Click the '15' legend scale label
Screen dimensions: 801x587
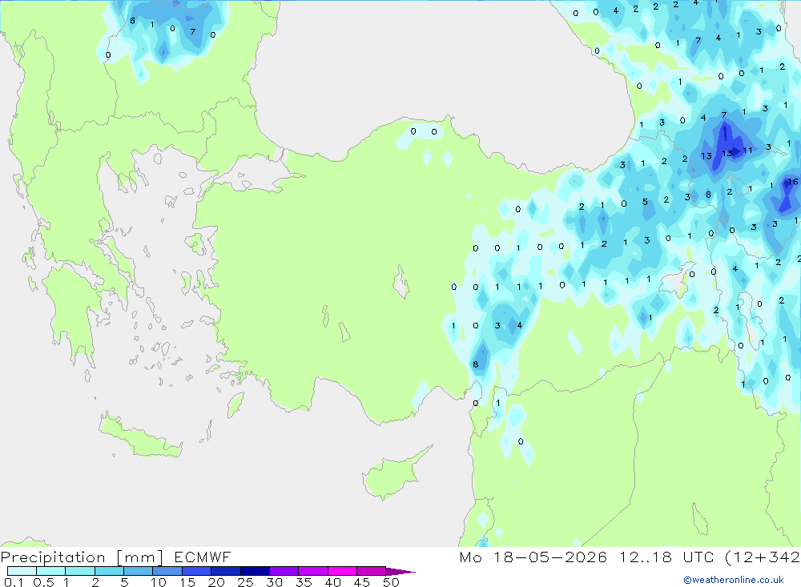point(187,582)
